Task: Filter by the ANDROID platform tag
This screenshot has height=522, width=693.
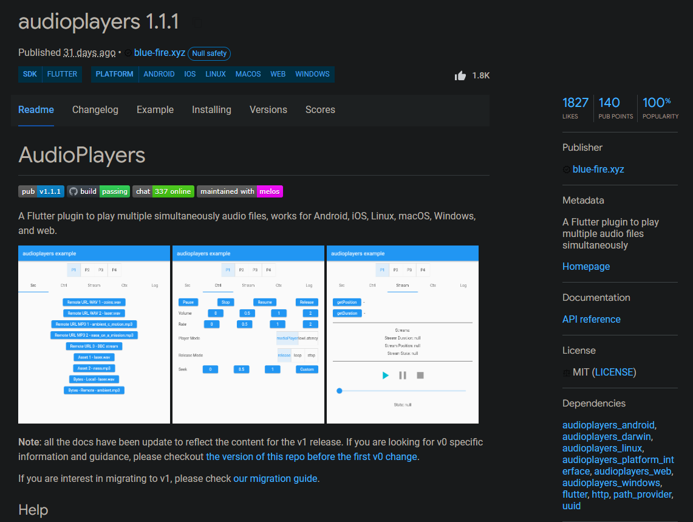Action: click(159, 74)
